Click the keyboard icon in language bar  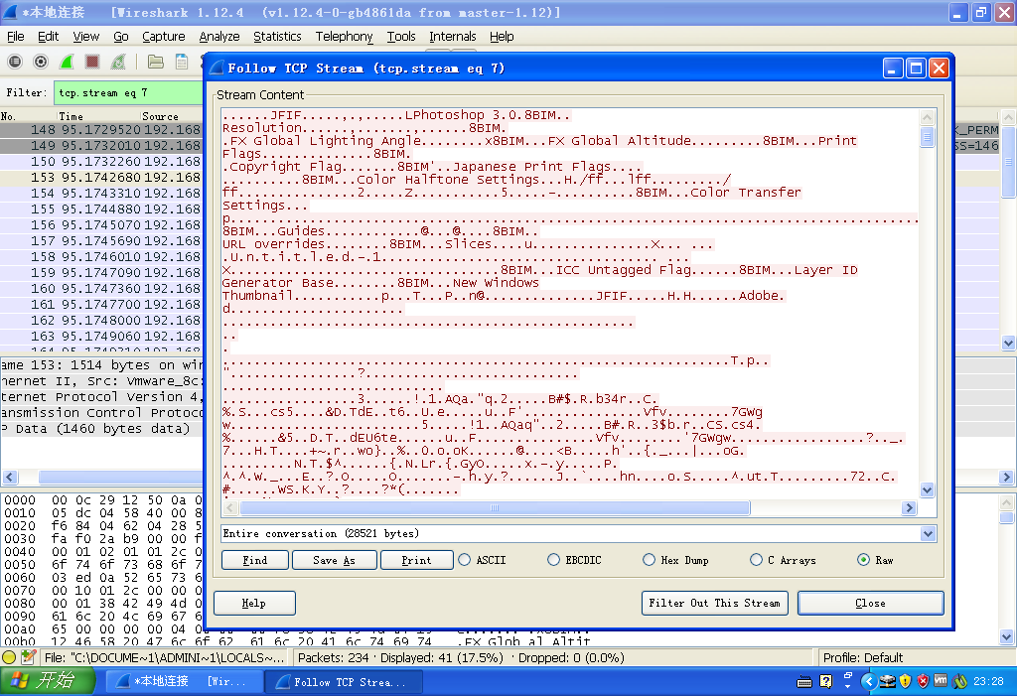804,682
